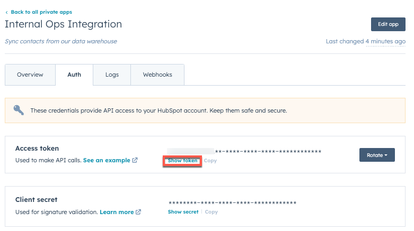Open the See an example link

click(x=107, y=160)
